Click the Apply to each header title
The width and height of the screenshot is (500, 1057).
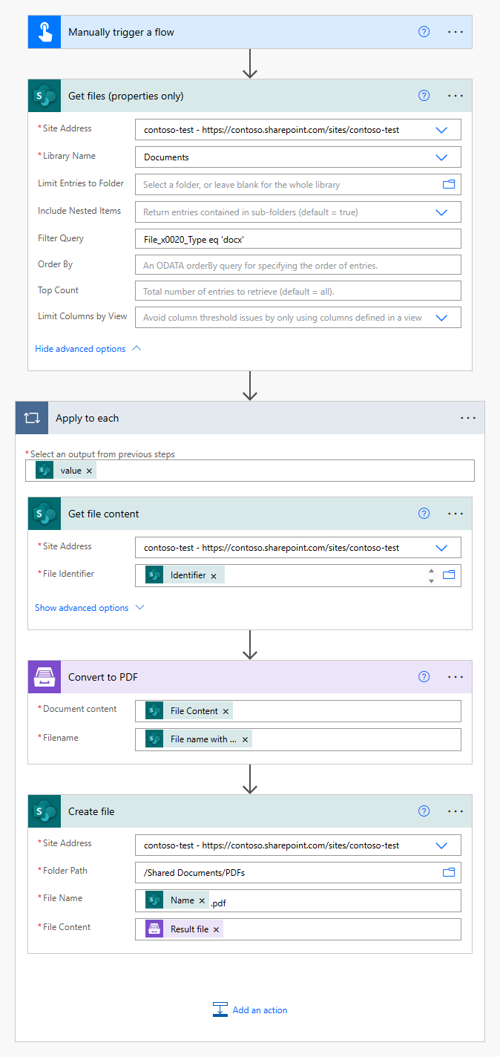click(88, 418)
